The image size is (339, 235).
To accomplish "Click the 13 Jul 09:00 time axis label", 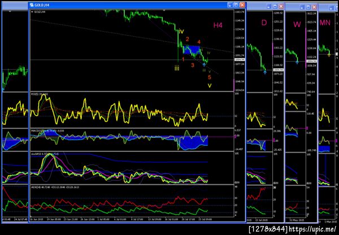I will [x=154, y=219].
